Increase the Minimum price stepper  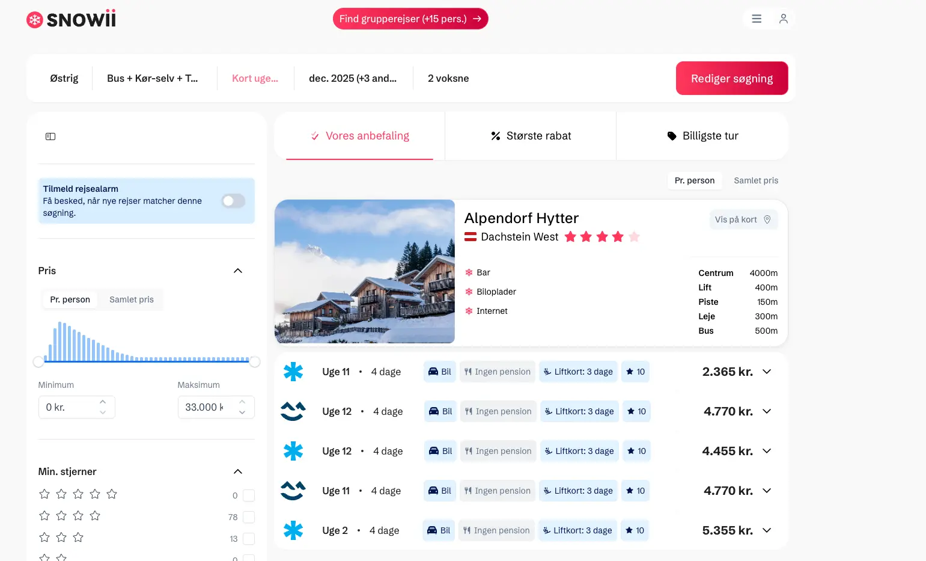pos(103,402)
